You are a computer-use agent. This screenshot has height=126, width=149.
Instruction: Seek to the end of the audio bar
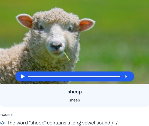coord(120,77)
